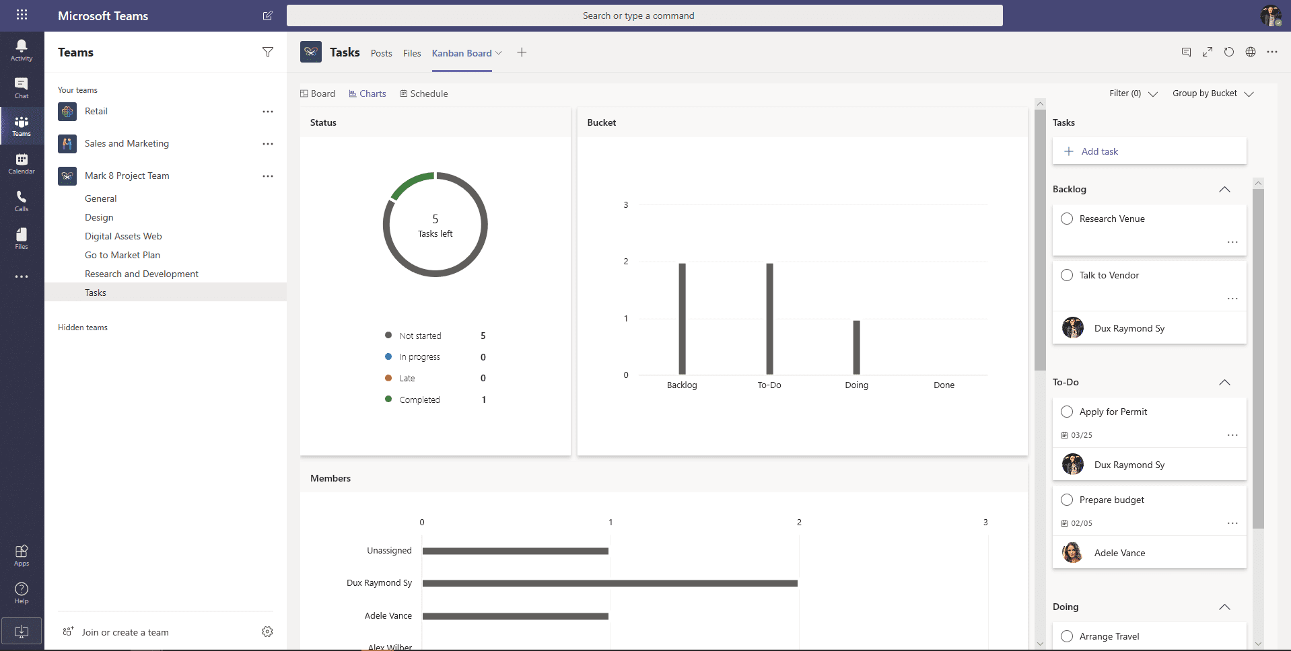Image resolution: width=1291 pixels, height=651 pixels.
Task: Open the Kanban Board tab dropdown arrow
Action: [499, 53]
